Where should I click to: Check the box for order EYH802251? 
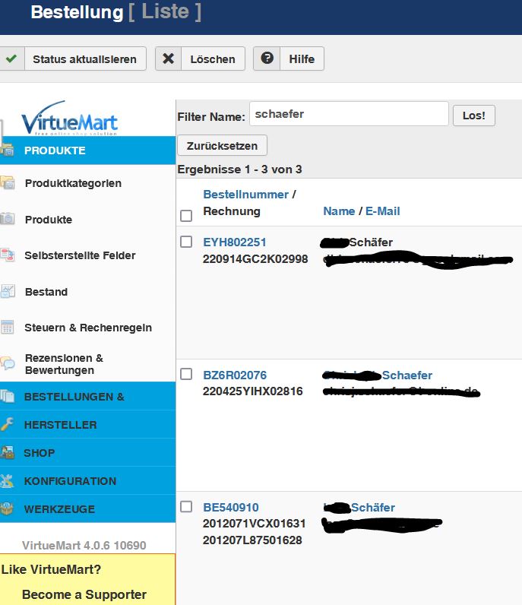[x=186, y=242]
